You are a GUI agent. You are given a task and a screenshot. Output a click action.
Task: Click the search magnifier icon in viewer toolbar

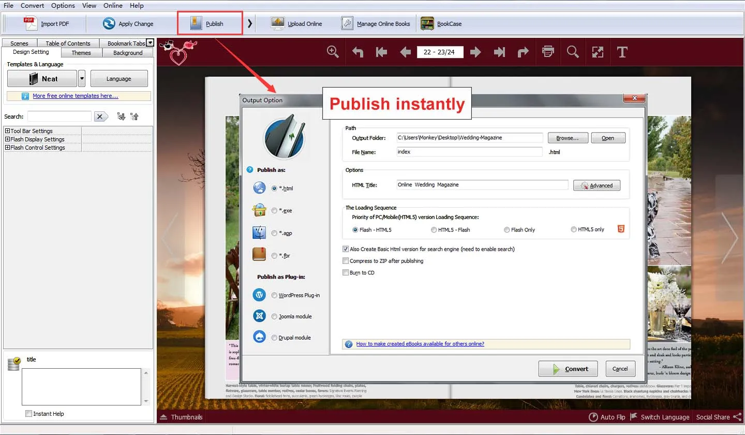pyautogui.click(x=573, y=52)
